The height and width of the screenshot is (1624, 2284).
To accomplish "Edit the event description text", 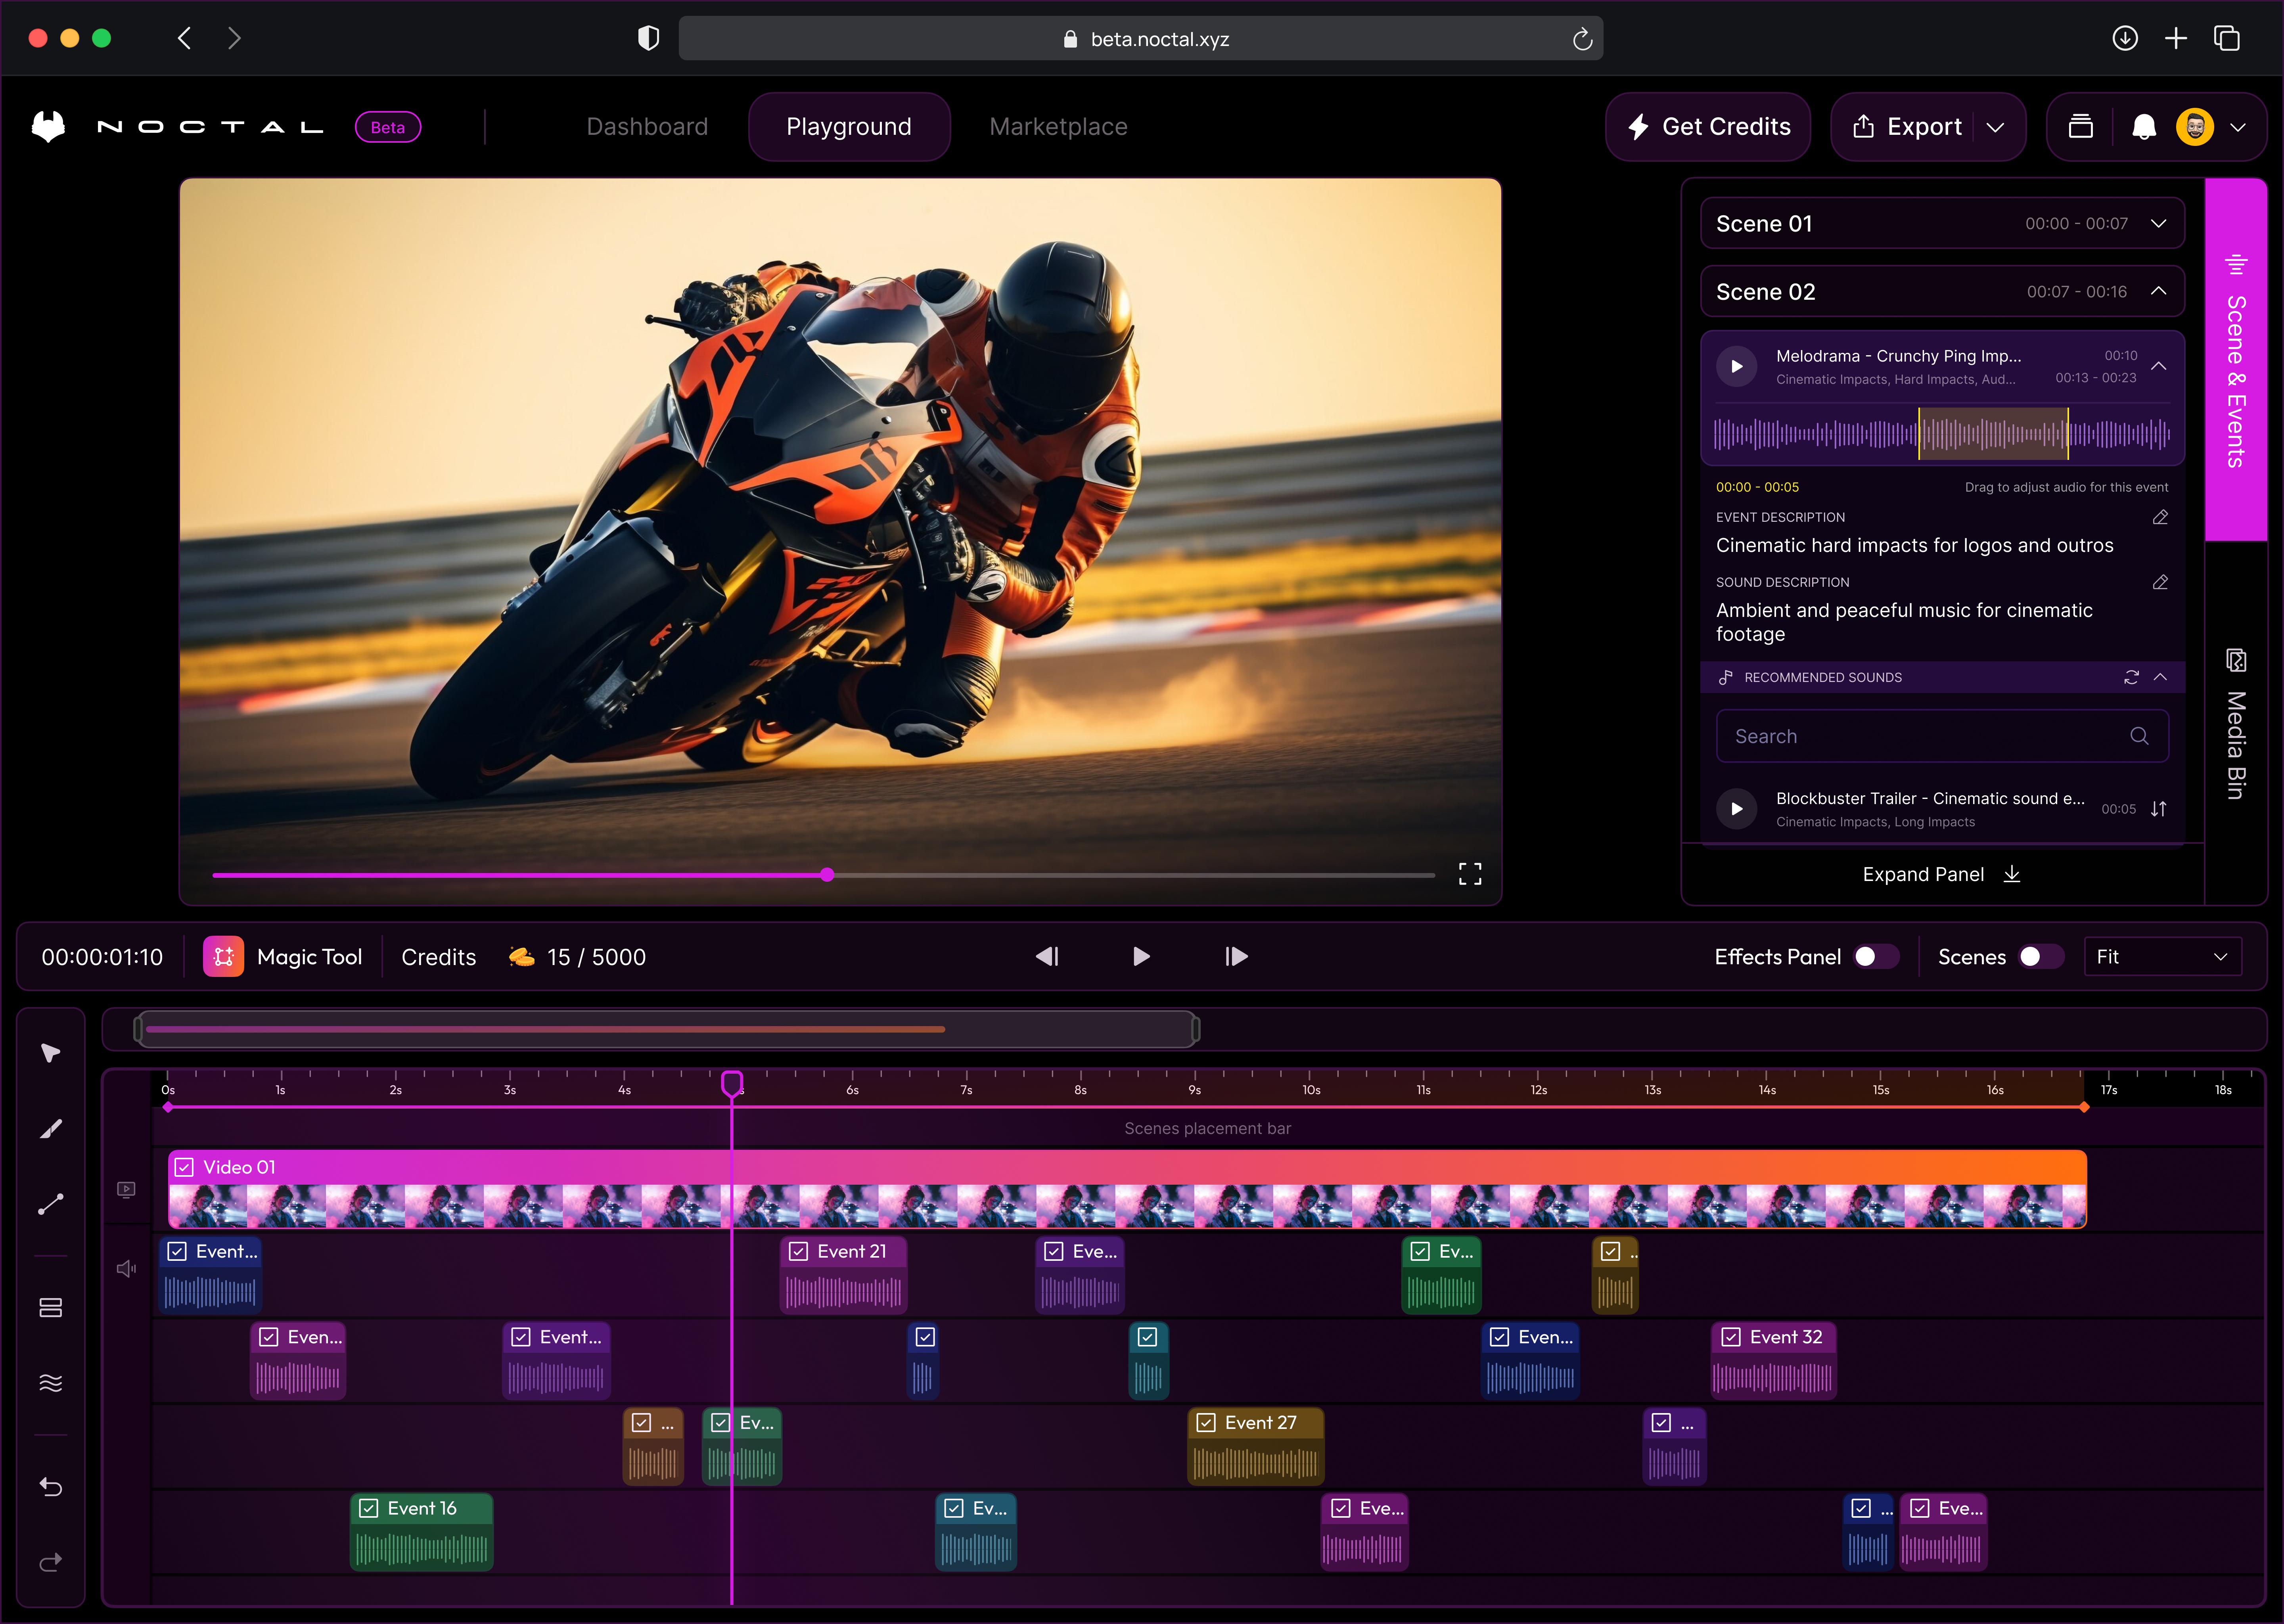I will coord(2159,517).
